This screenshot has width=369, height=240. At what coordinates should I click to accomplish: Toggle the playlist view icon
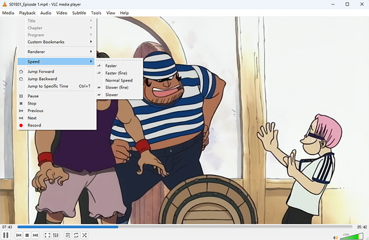pyautogui.click(x=68, y=235)
